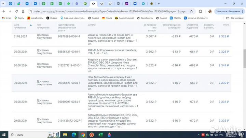Click the 'Итого' column header
This screenshot has height=138, width=246.
(226, 25)
